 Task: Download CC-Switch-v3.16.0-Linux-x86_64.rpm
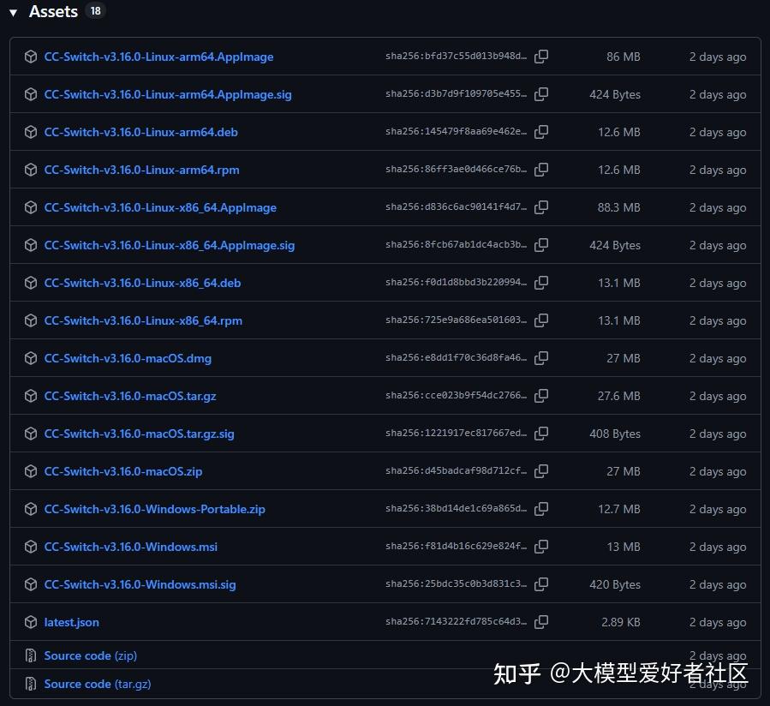click(x=143, y=320)
